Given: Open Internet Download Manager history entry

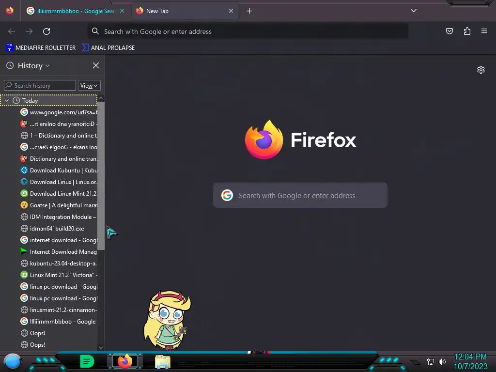Looking at the screenshot, I should pyautogui.click(x=59, y=252).
